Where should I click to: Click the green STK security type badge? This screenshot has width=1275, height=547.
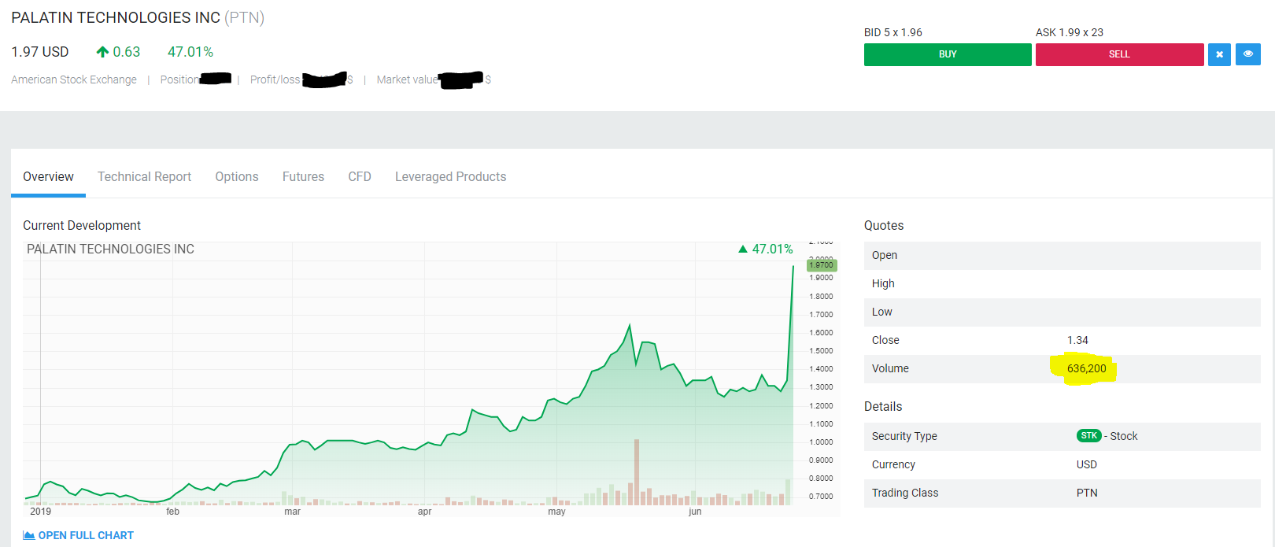click(1088, 436)
